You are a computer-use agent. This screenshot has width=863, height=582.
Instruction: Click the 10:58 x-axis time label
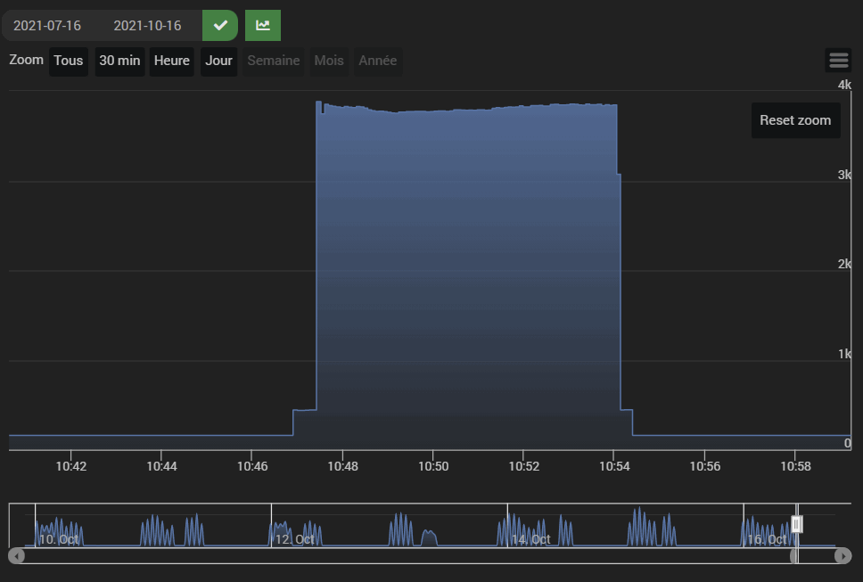click(795, 466)
